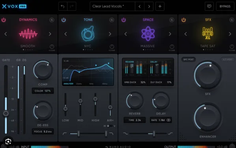Image resolution: width=236 pixels, height=148 pixels.
Task: Toggle the Tone module power
Action: [64, 20]
